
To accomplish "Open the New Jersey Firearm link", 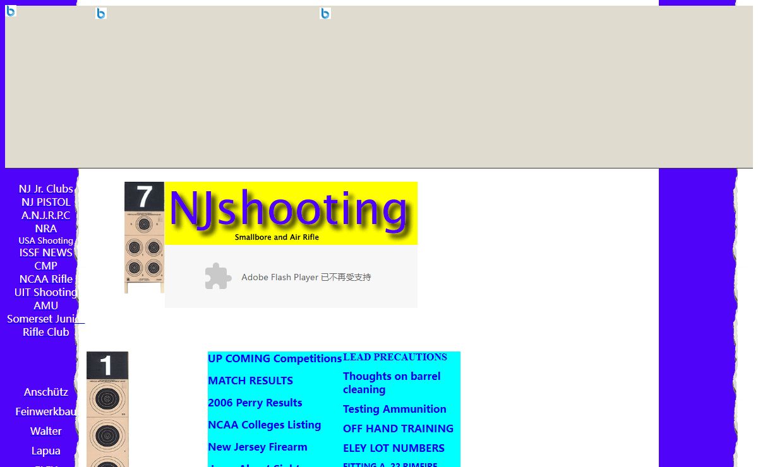I will [258, 447].
